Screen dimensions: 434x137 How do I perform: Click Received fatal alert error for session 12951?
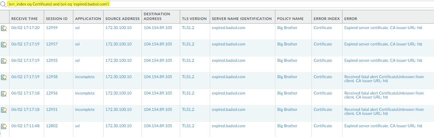point(384,112)
